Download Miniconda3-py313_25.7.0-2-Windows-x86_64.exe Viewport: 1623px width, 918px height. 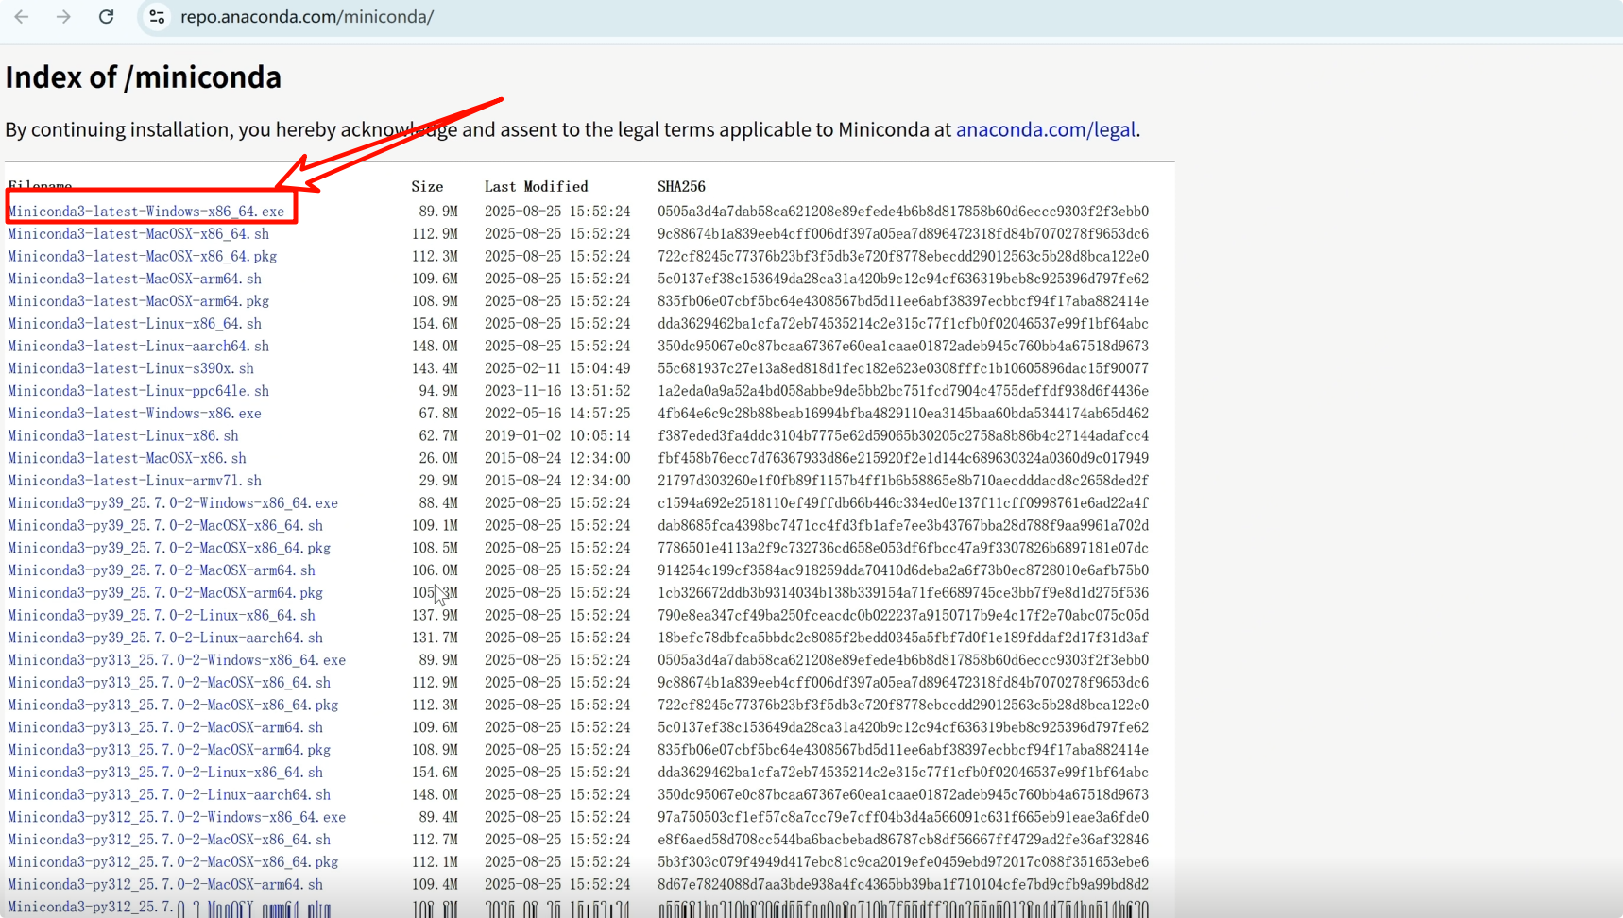pos(177,660)
